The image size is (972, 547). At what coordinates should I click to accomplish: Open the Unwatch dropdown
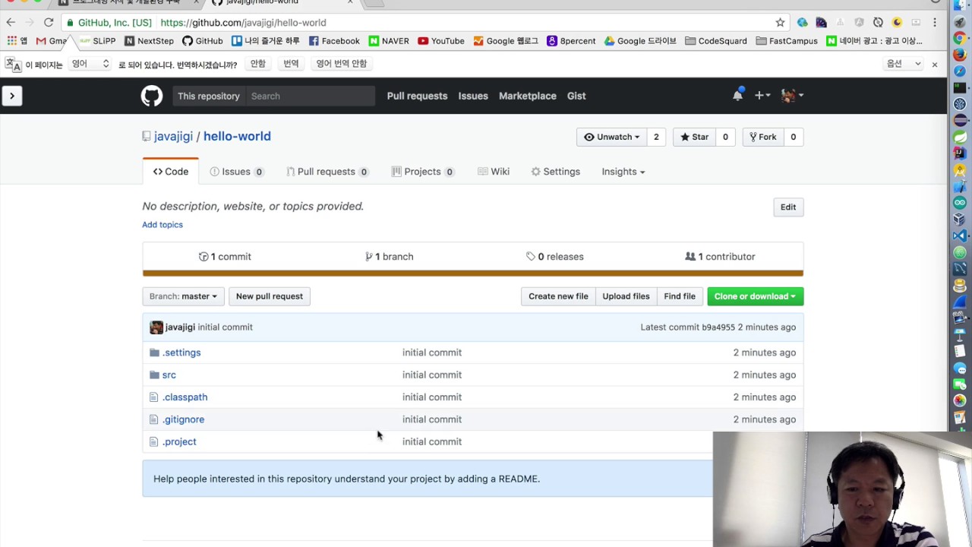611,137
